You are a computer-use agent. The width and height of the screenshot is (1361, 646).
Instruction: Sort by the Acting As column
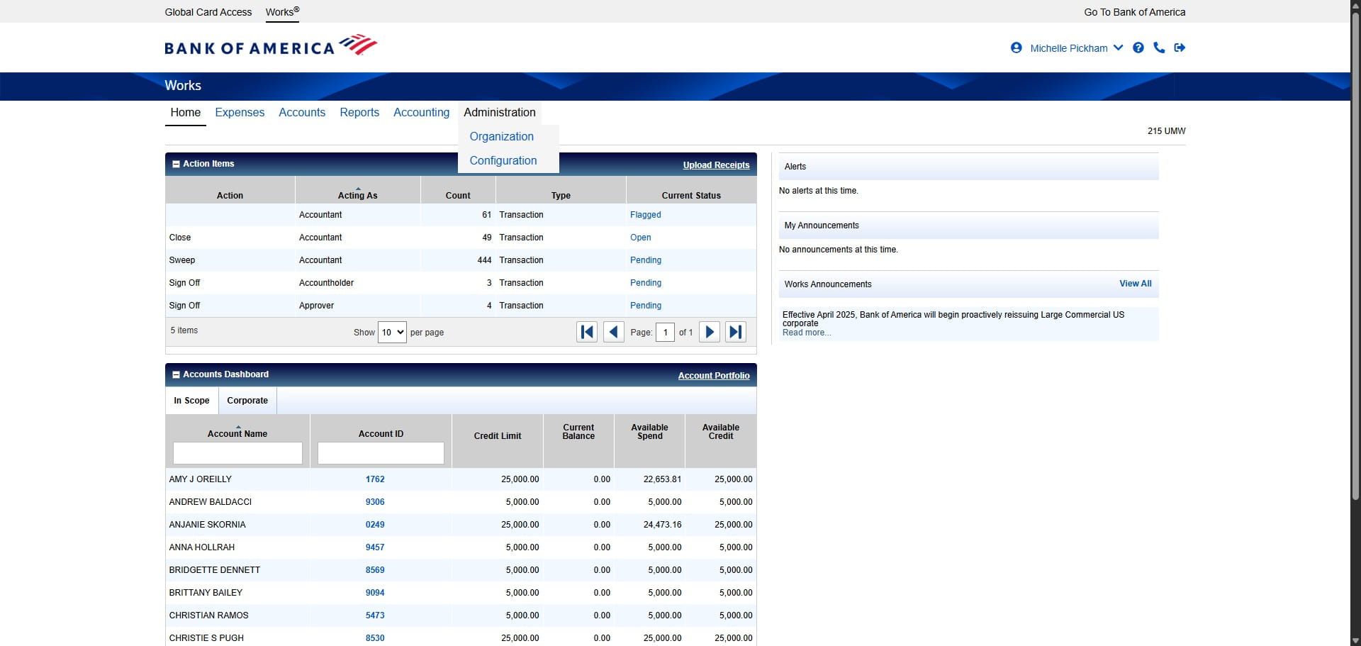point(357,195)
